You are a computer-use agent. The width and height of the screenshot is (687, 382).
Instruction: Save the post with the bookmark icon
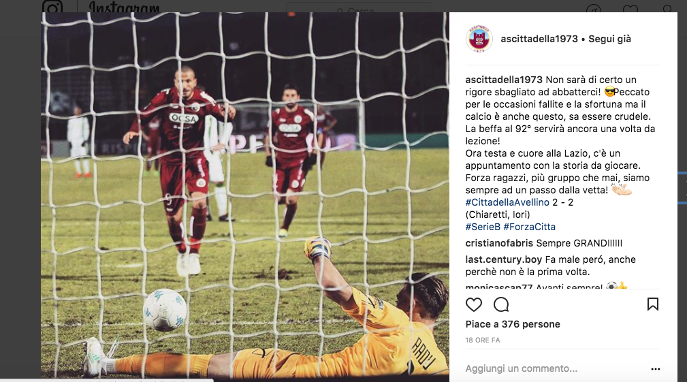point(653,304)
